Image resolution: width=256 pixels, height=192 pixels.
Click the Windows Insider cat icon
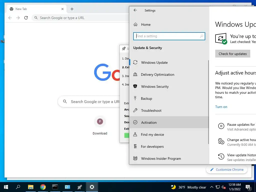point(135,158)
